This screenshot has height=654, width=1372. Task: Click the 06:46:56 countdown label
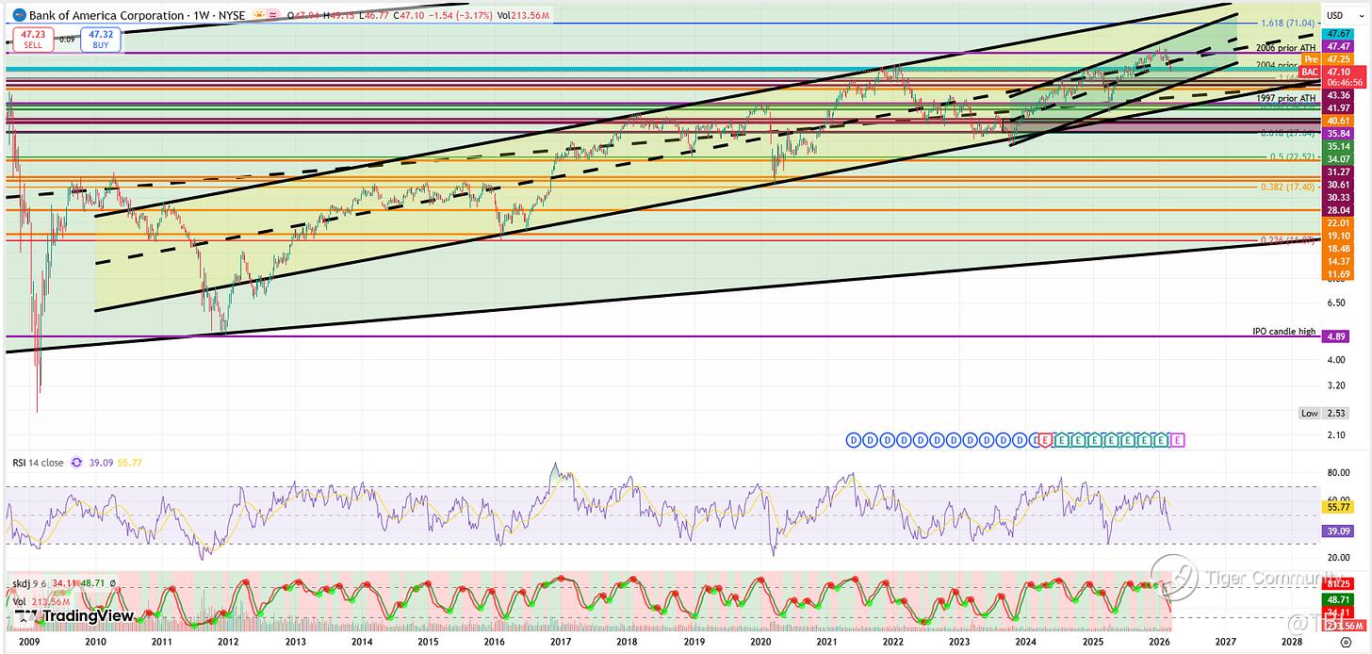click(x=1345, y=83)
